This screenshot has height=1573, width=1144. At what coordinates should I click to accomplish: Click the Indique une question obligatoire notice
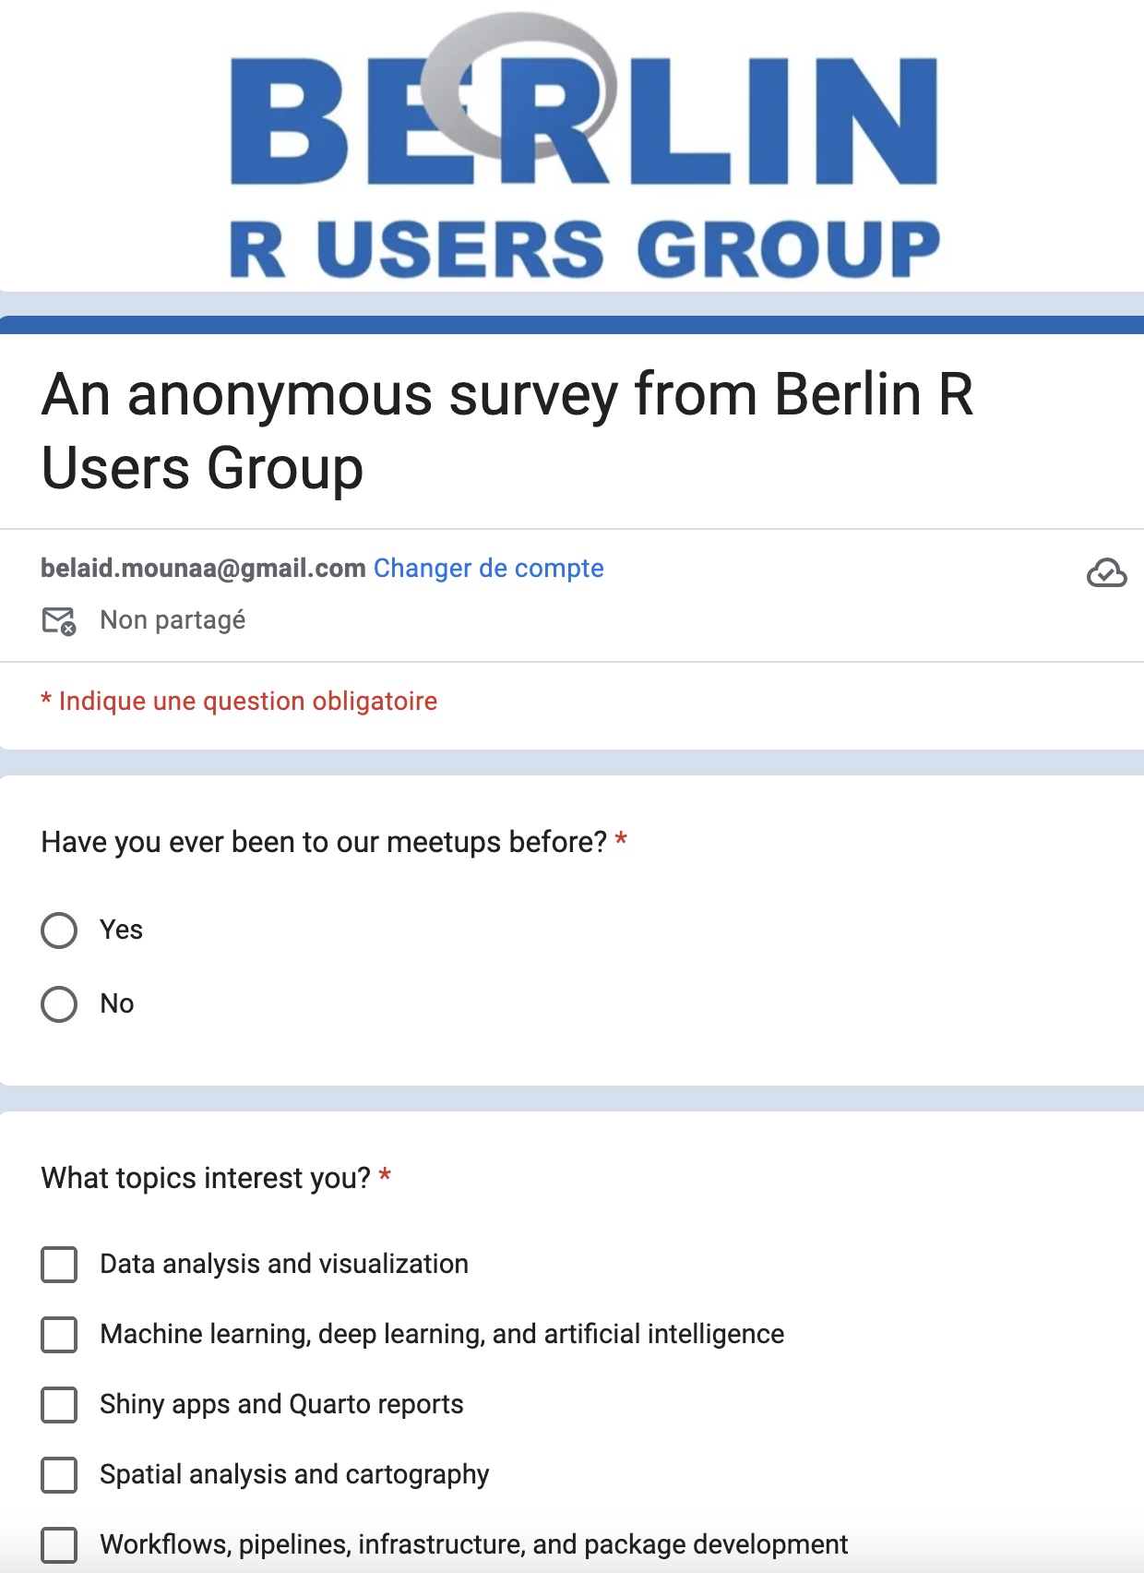point(247,702)
